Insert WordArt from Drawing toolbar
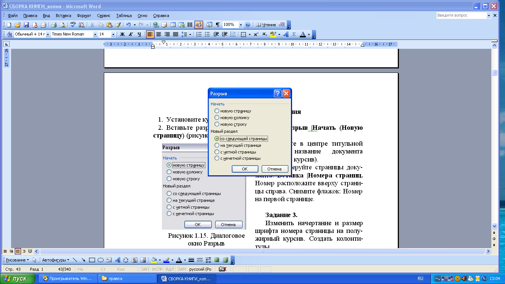 tap(118, 260)
